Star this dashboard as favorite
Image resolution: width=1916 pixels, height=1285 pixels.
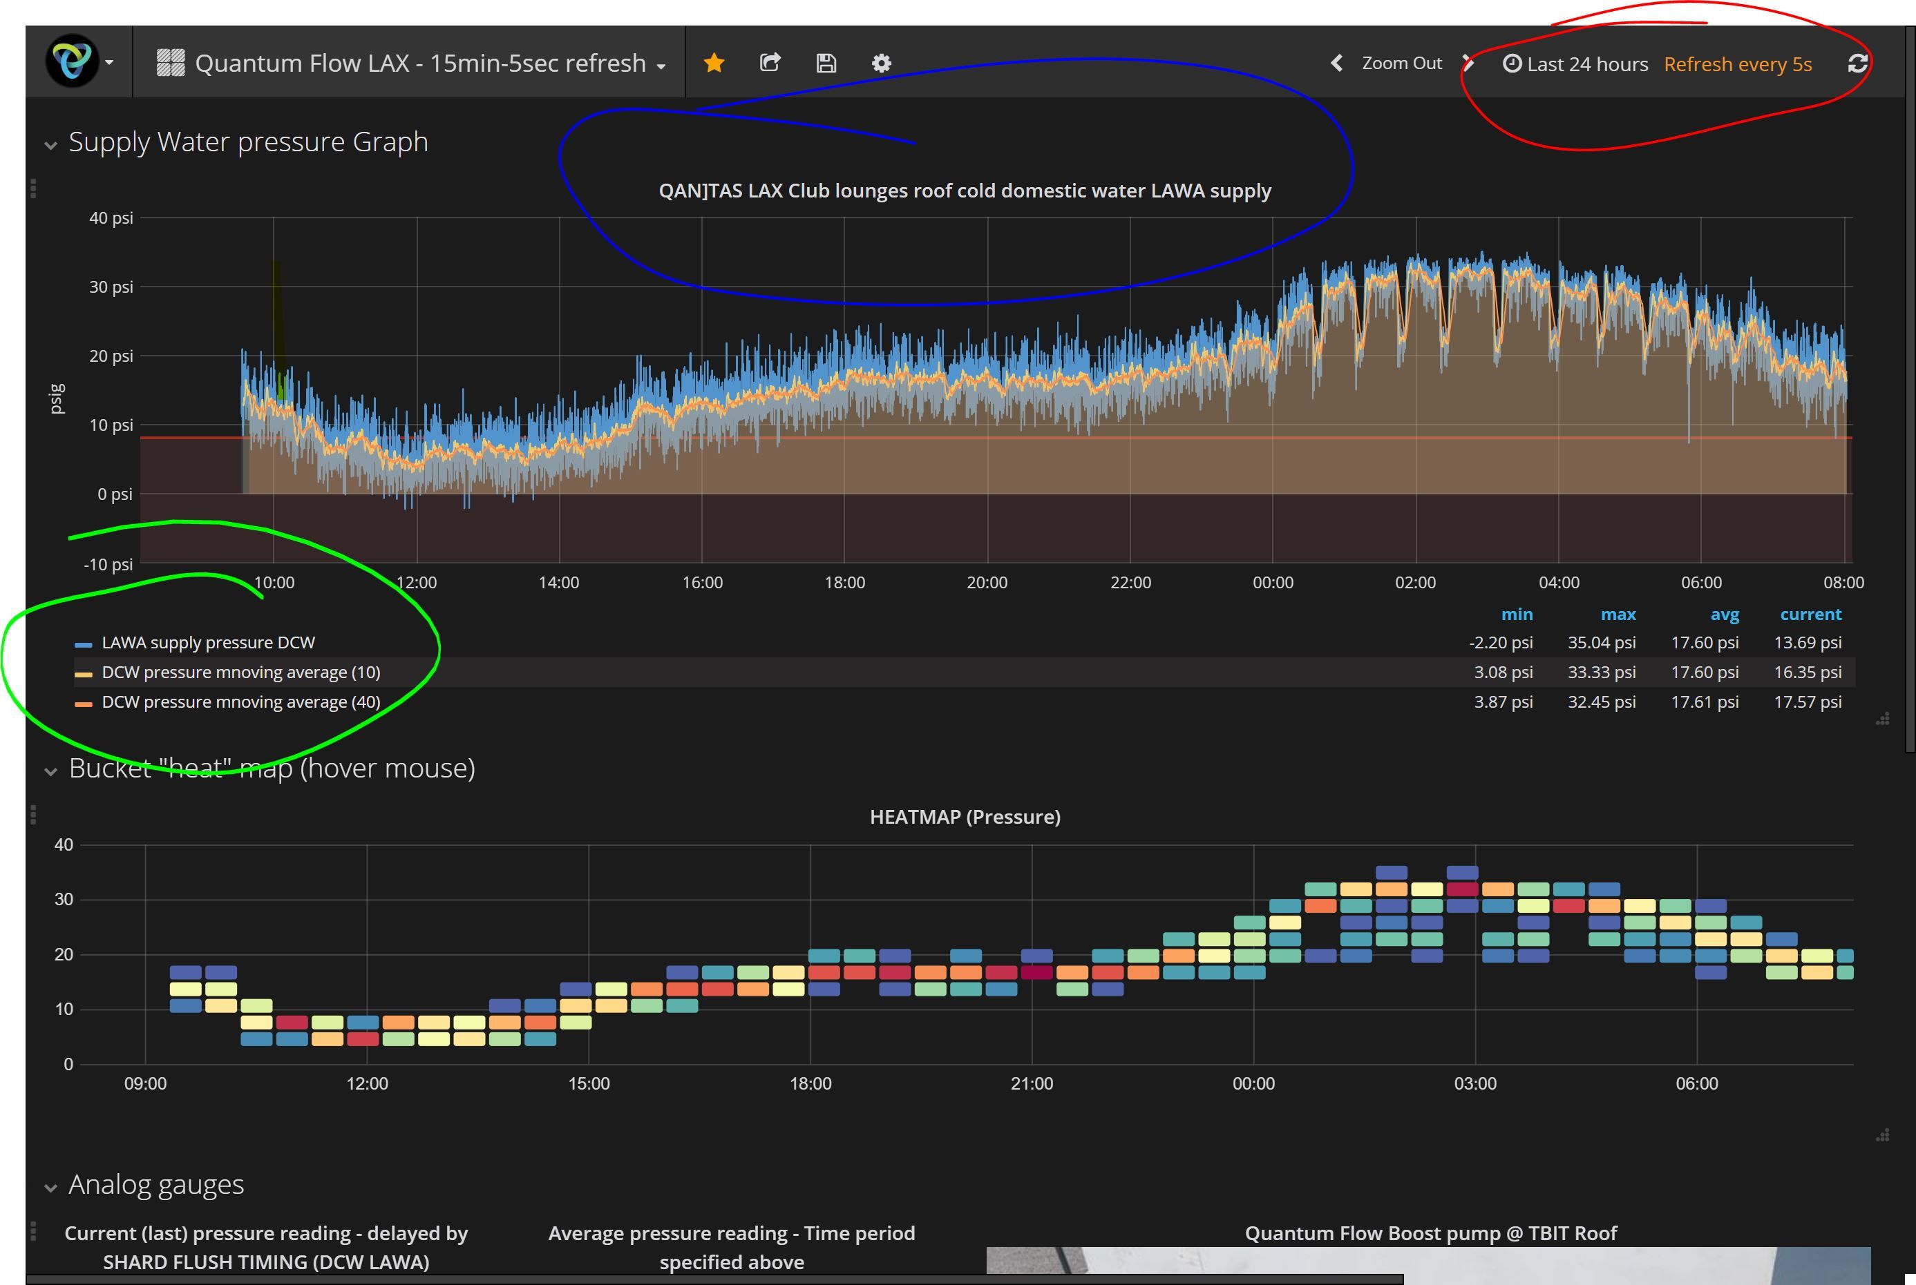pos(714,63)
